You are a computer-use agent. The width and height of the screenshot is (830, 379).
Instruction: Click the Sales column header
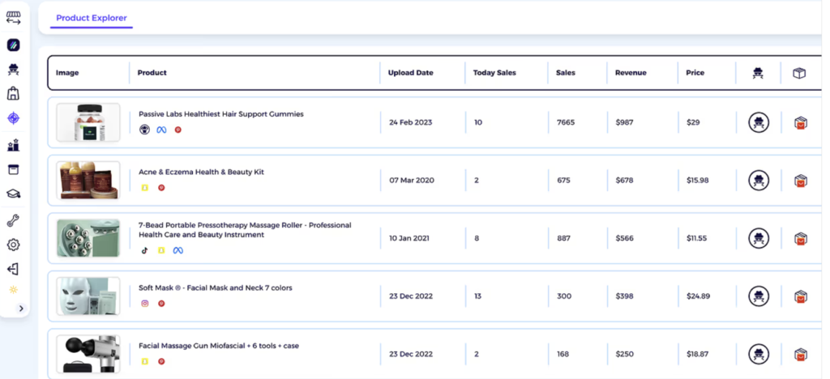tap(565, 73)
